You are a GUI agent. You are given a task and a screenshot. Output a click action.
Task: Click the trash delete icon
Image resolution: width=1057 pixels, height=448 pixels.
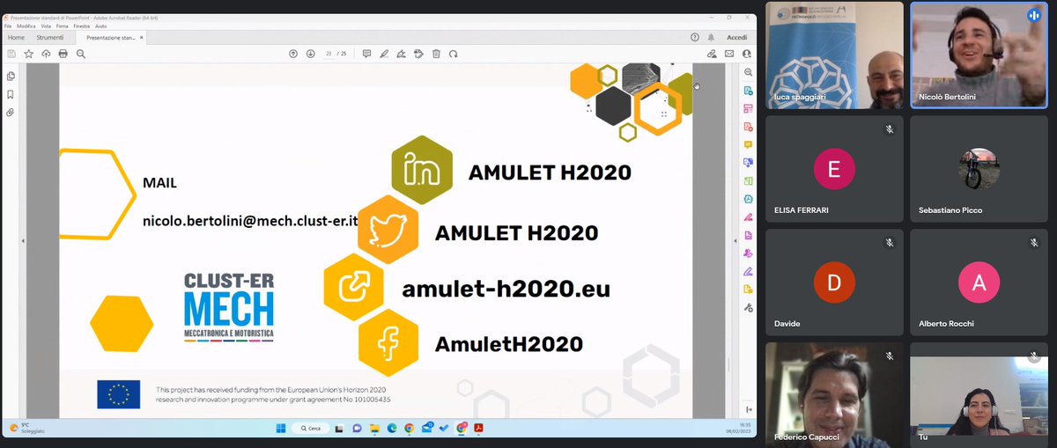tap(436, 54)
